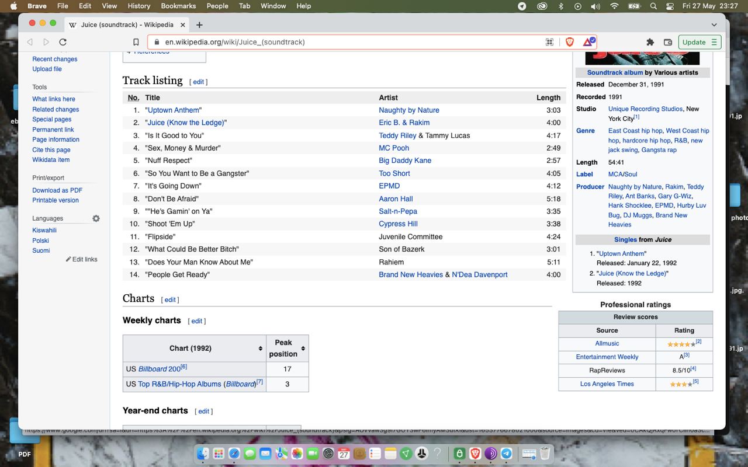Close the Juice (soundtrack) tab
The image size is (748, 467).
[183, 25]
